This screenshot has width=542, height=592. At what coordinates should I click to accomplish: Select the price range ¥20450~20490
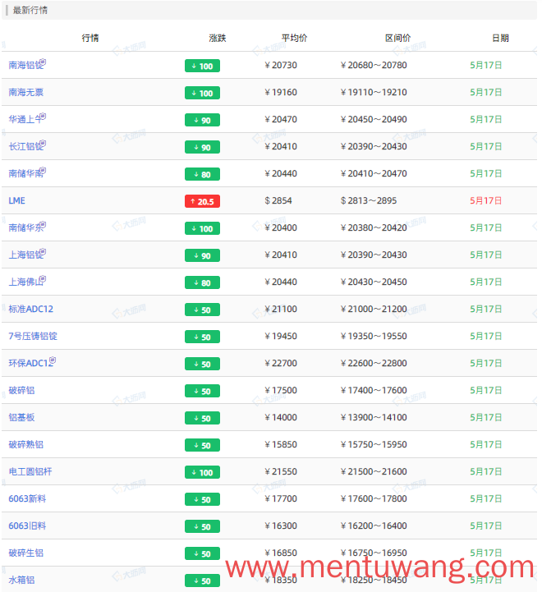[374, 119]
